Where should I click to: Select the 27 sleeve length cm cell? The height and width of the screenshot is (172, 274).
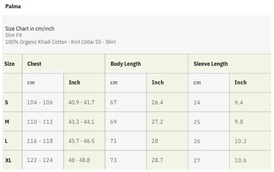[x=197, y=160]
